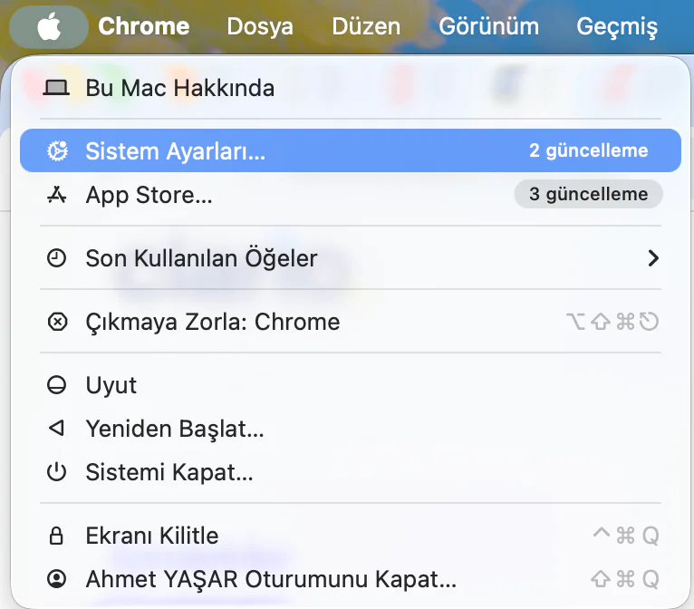The width and height of the screenshot is (694, 609).
Task: Click the Apple logo menu
Action: 49,26
